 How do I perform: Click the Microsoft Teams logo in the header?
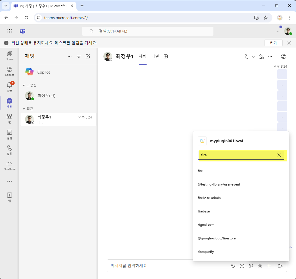coord(22,31)
